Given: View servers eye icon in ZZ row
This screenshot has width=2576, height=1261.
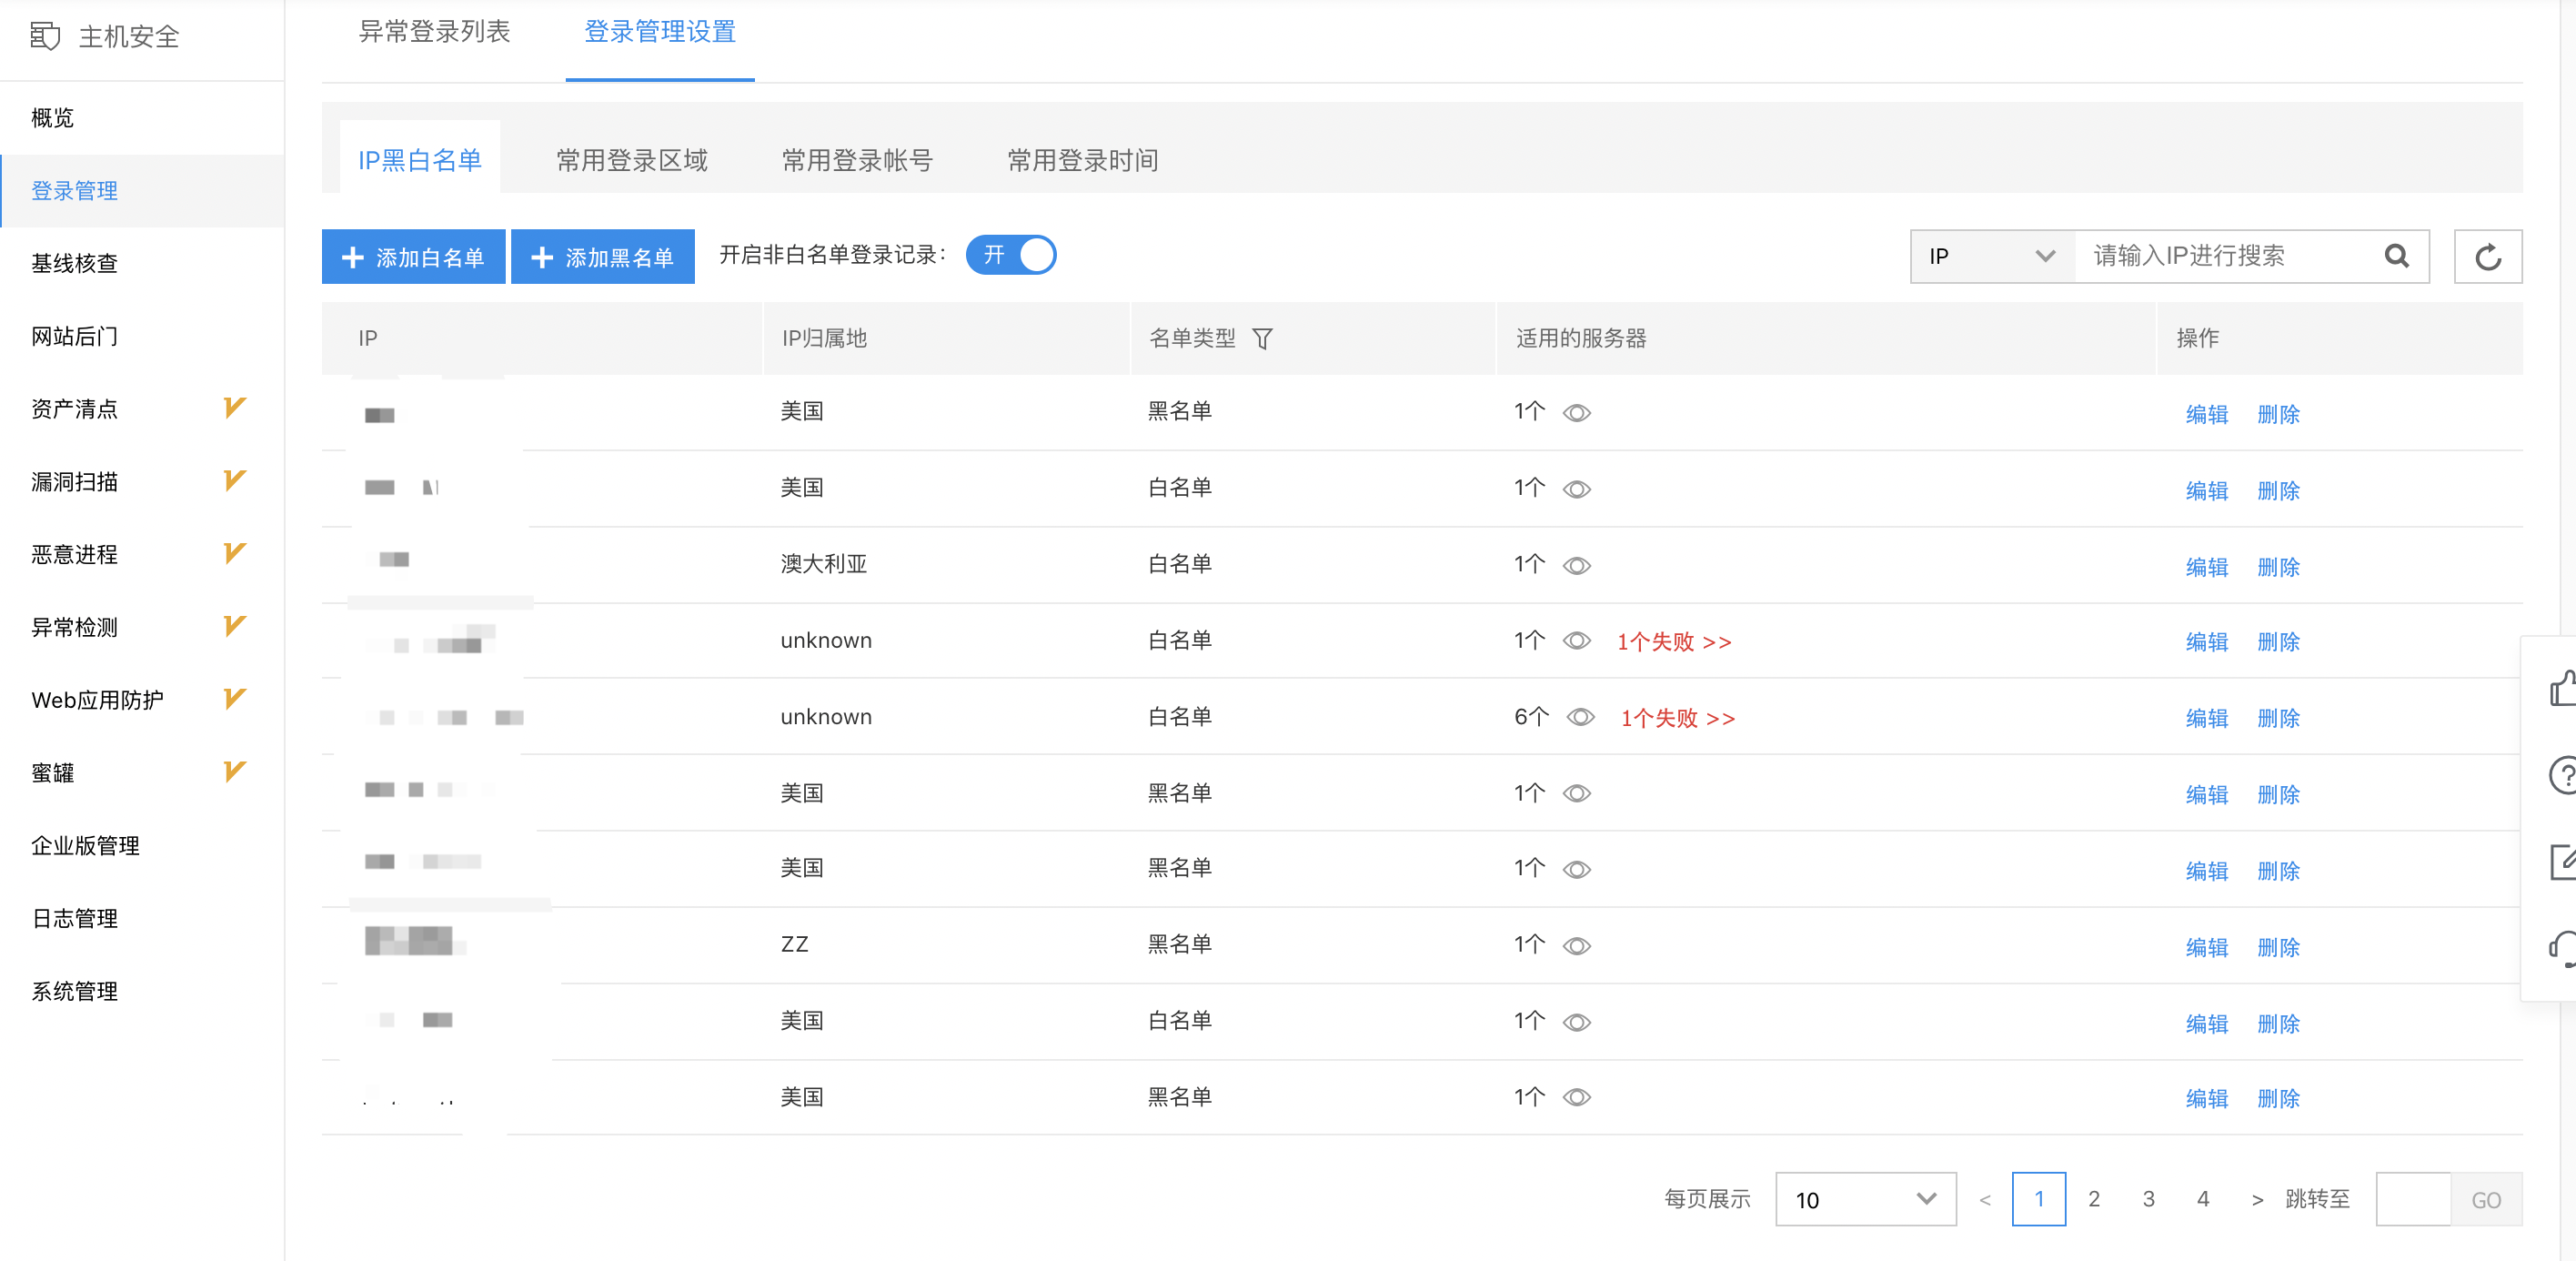Looking at the screenshot, I should click(1576, 946).
